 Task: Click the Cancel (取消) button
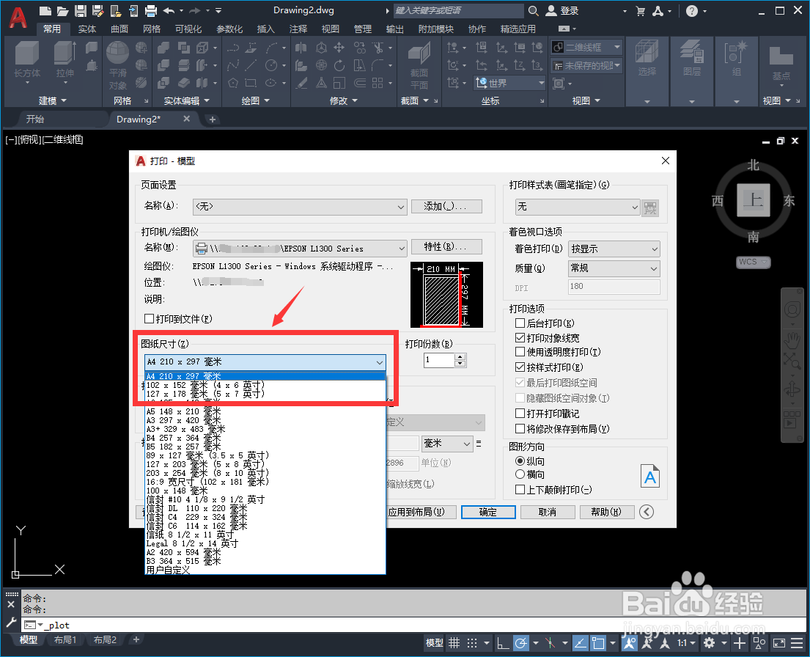(x=548, y=512)
